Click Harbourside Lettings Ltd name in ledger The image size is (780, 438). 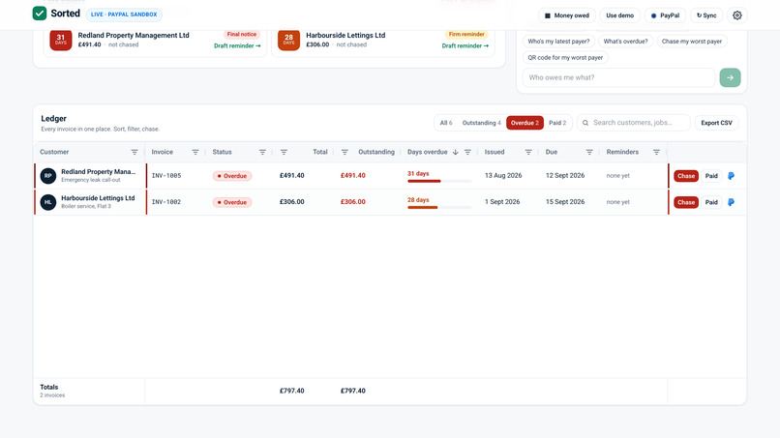pos(98,198)
